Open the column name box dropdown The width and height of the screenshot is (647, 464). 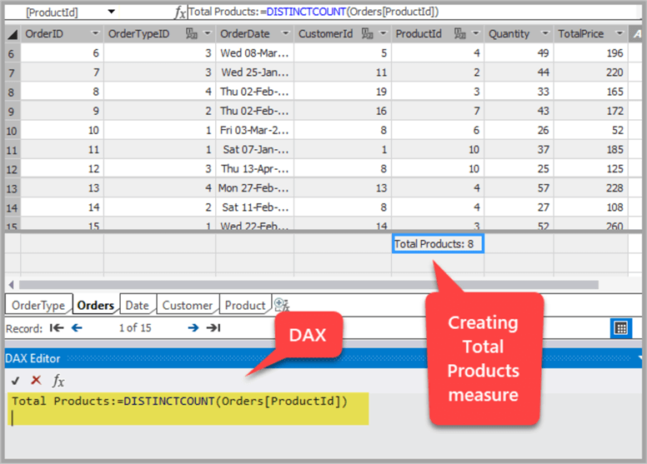(111, 12)
